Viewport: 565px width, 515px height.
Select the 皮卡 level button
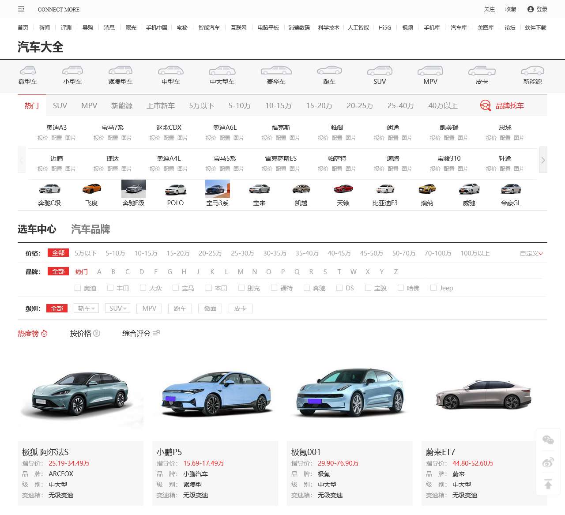click(240, 308)
